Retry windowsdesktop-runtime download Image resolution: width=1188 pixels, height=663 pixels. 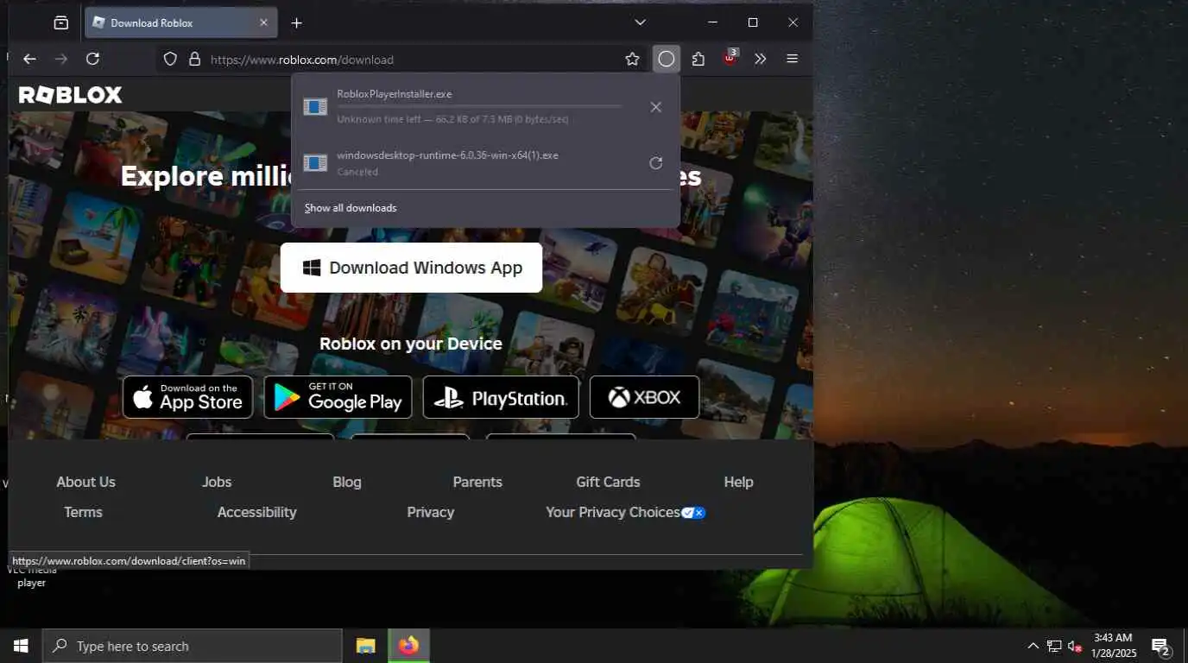(656, 163)
